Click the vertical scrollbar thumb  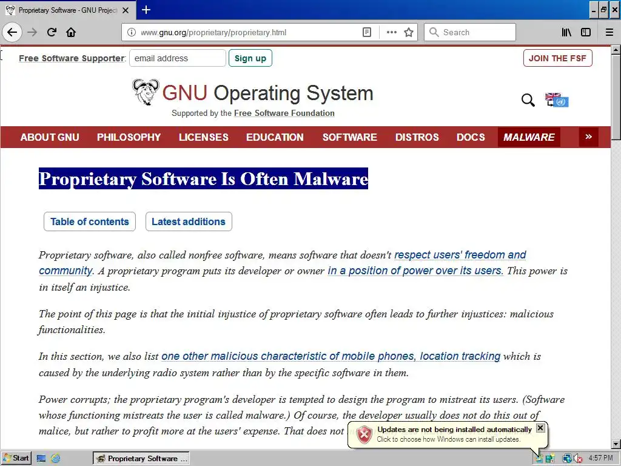tap(616, 97)
